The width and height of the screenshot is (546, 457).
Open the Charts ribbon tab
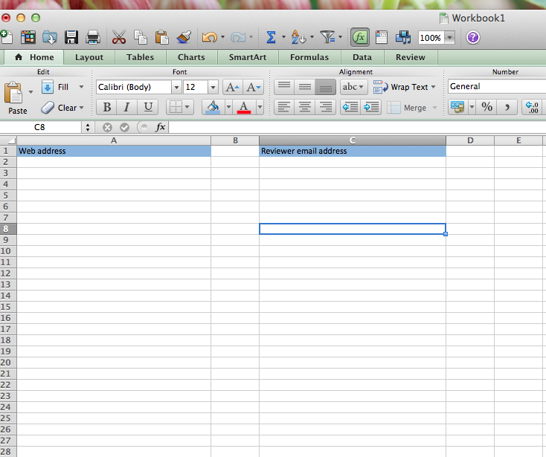click(x=191, y=57)
